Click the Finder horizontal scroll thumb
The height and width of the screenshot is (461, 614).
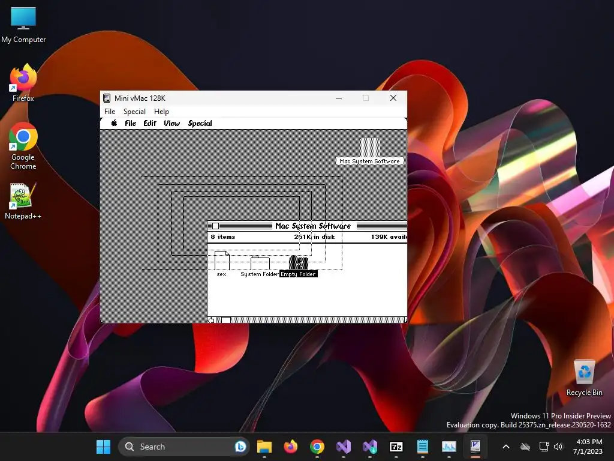(x=226, y=320)
